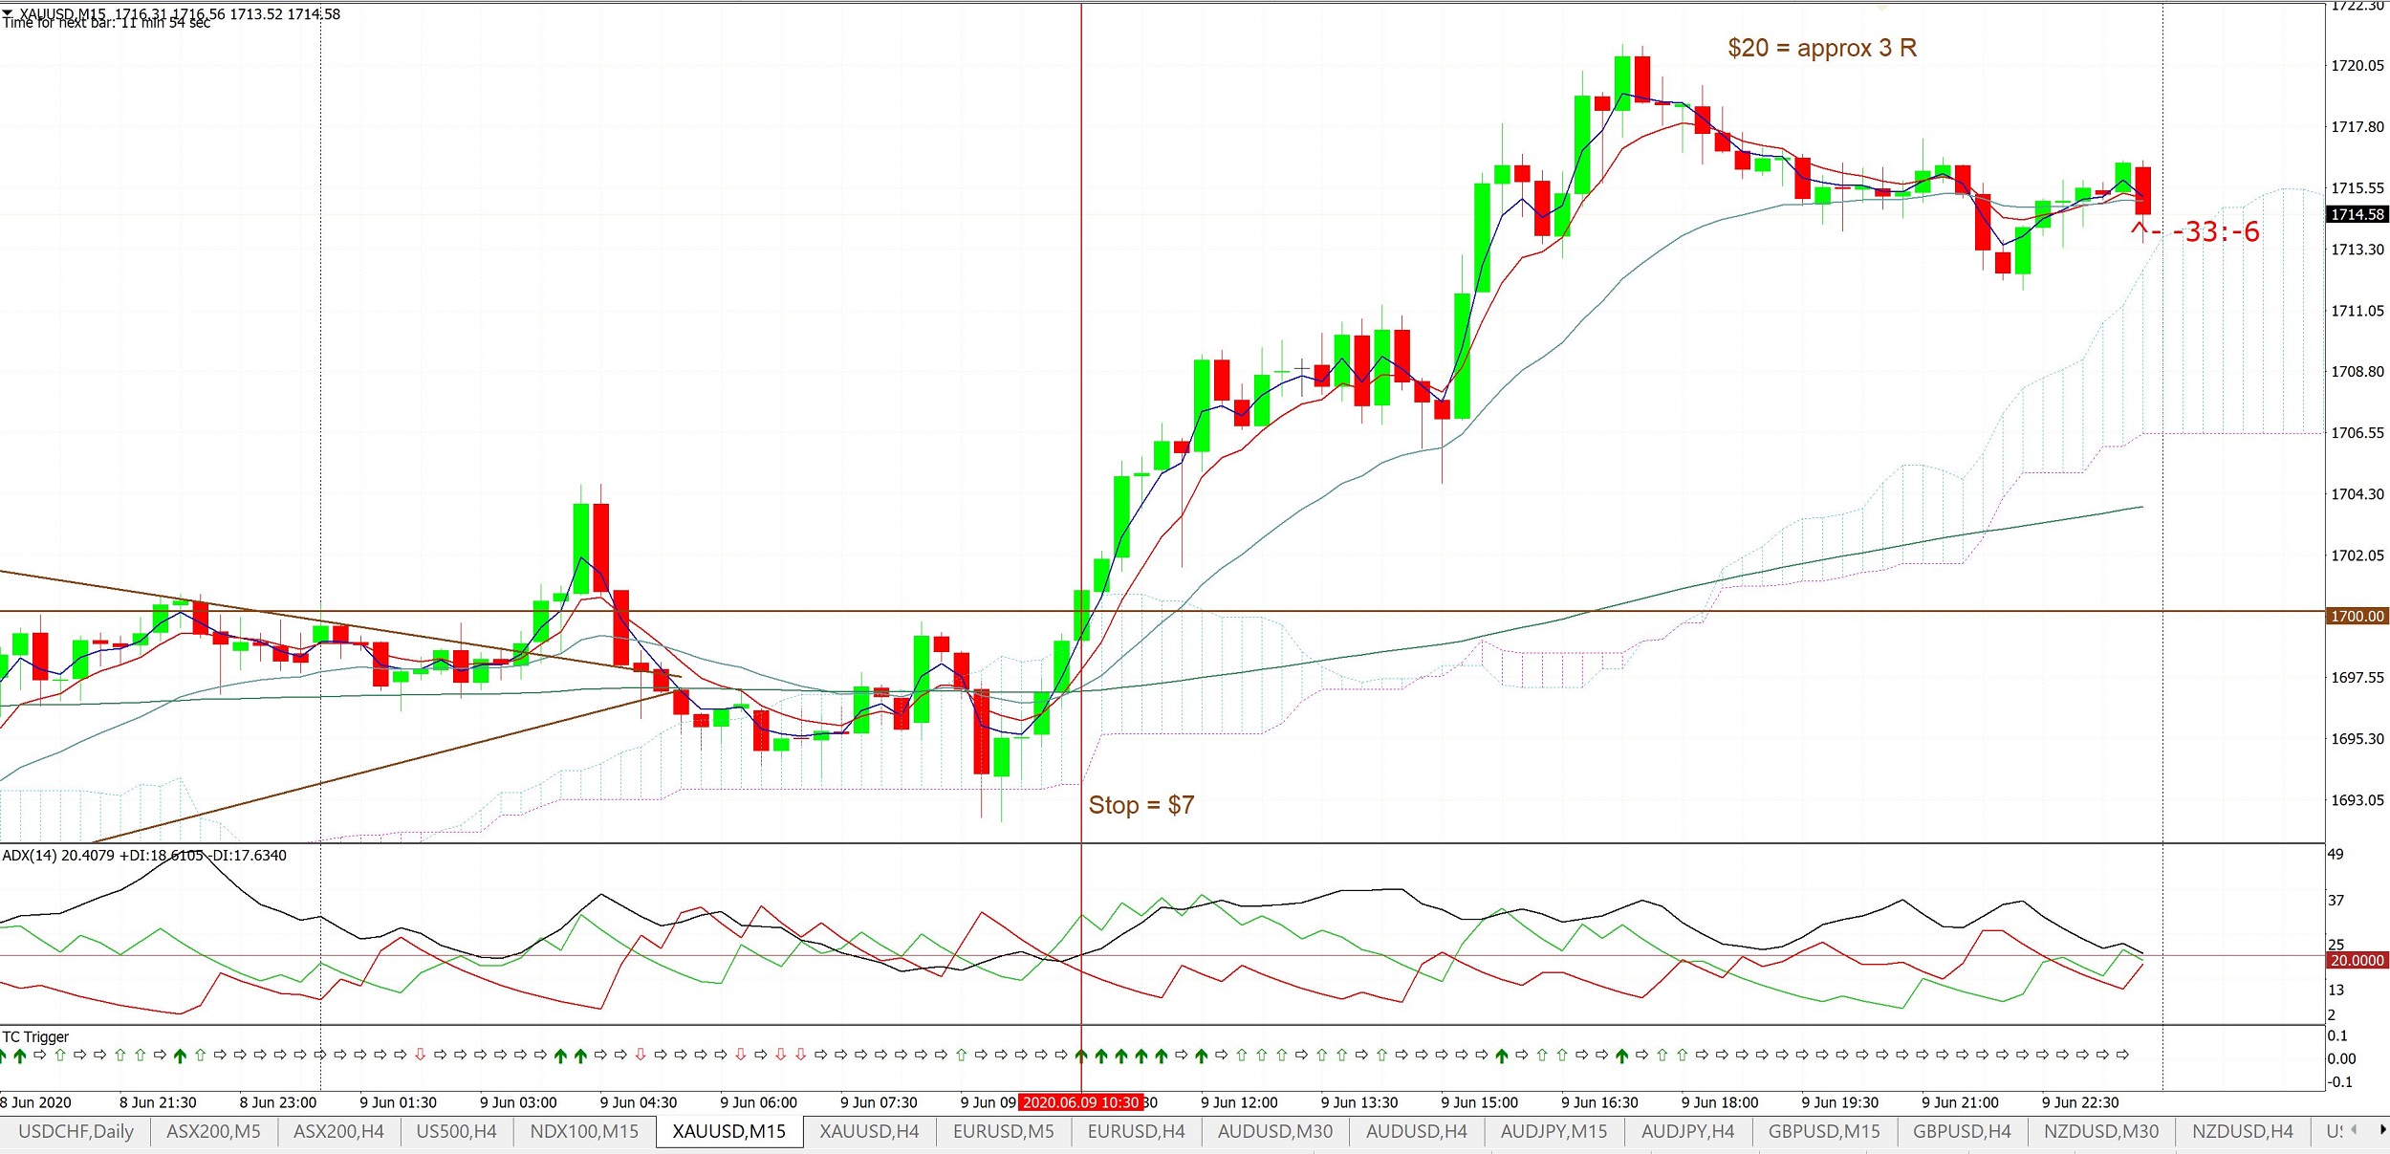Viewport: 2390px width, 1154px height.
Task: Click the ADX 20.0000 level tag
Action: click(2357, 960)
